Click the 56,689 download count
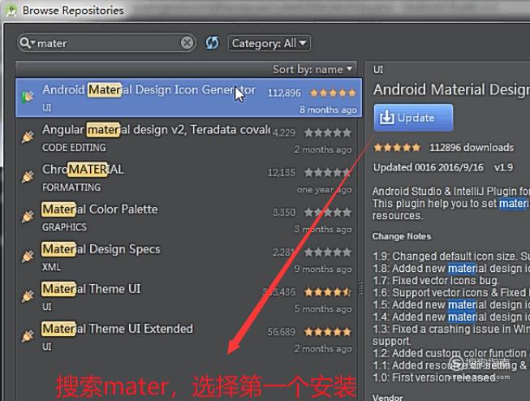530x401 pixels. coord(282,332)
